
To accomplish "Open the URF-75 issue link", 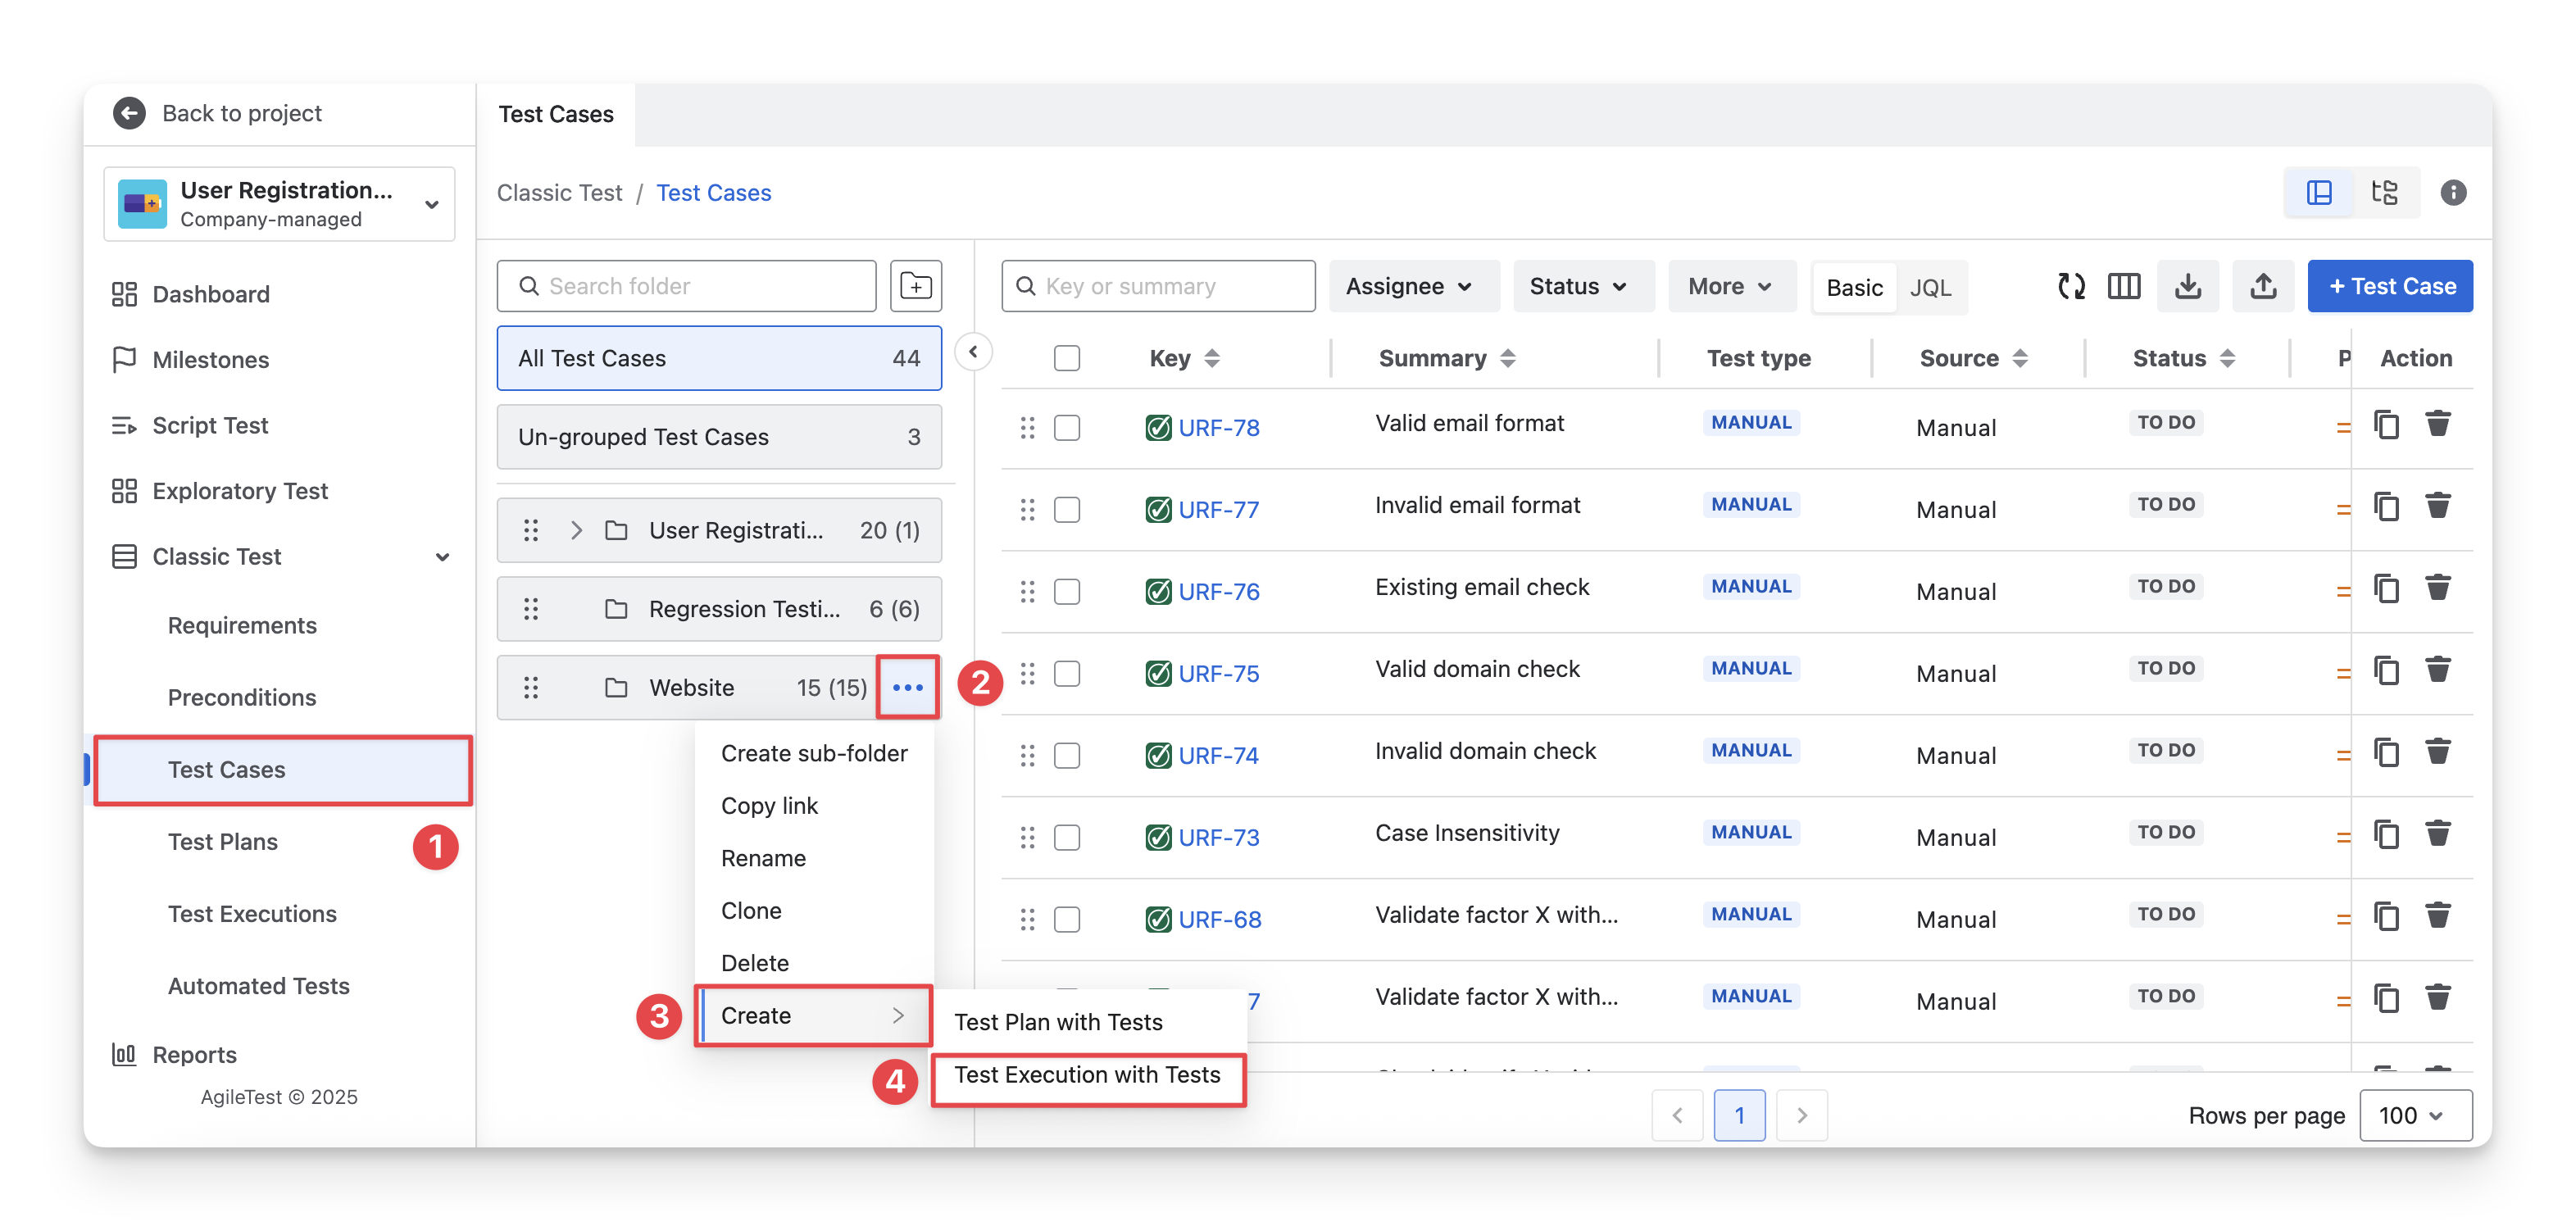I will [1218, 674].
